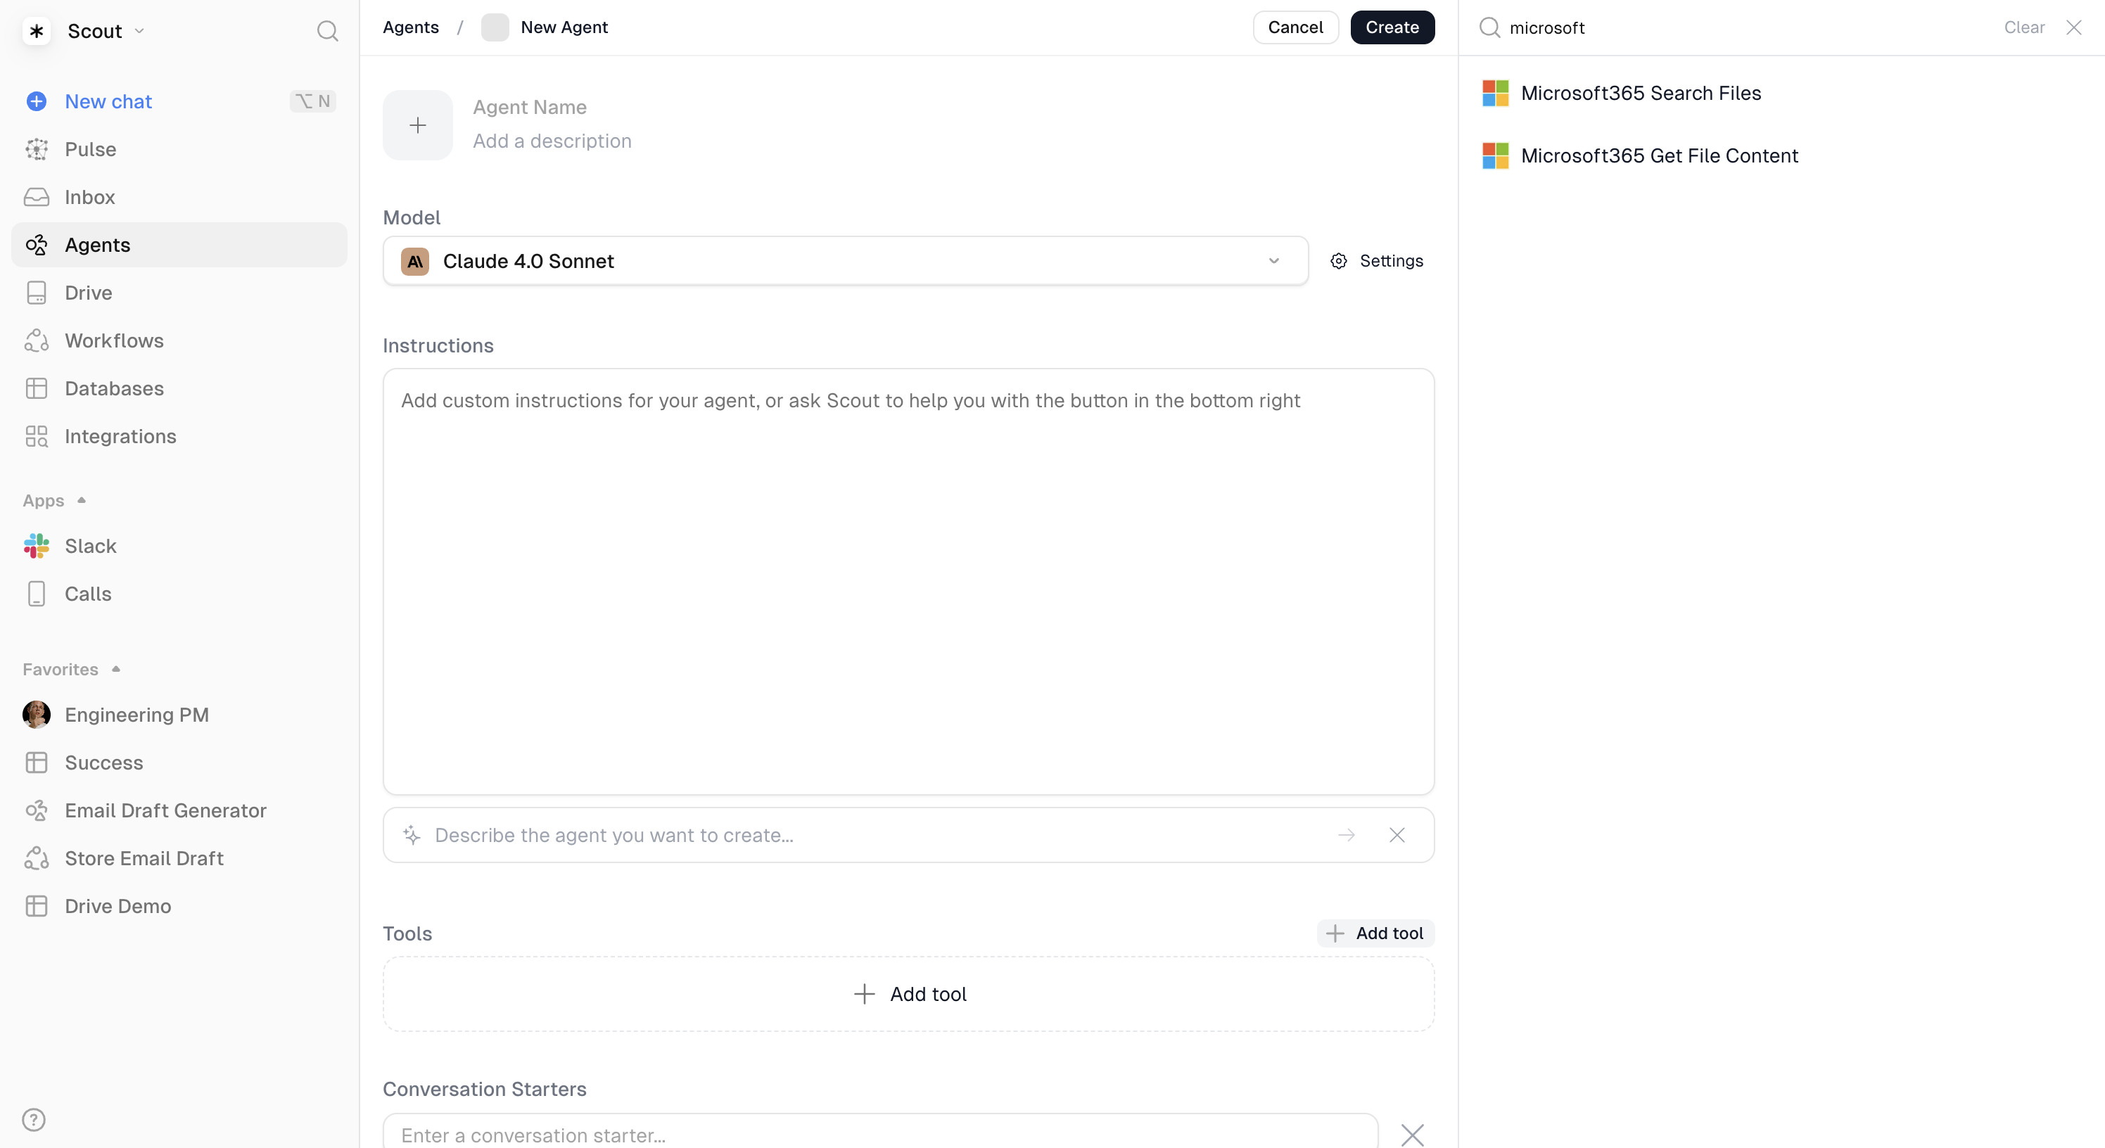Viewport: 2105px width, 1148px height.
Task: Clear the microsoft search query
Action: 2023,27
